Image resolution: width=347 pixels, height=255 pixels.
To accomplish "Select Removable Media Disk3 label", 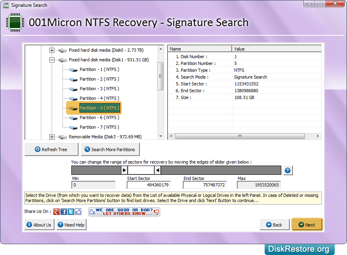I will (105, 137).
